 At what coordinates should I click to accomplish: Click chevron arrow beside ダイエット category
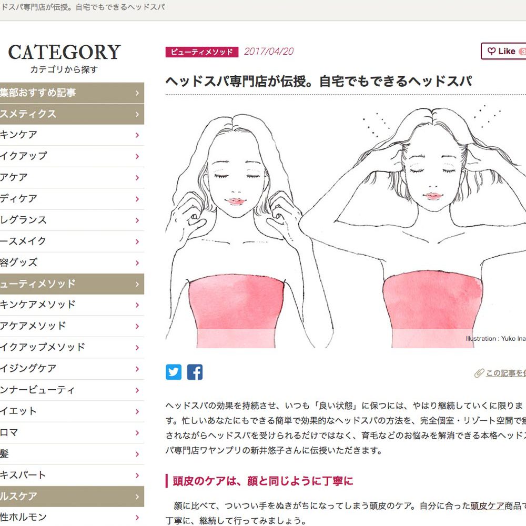pyautogui.click(x=137, y=412)
